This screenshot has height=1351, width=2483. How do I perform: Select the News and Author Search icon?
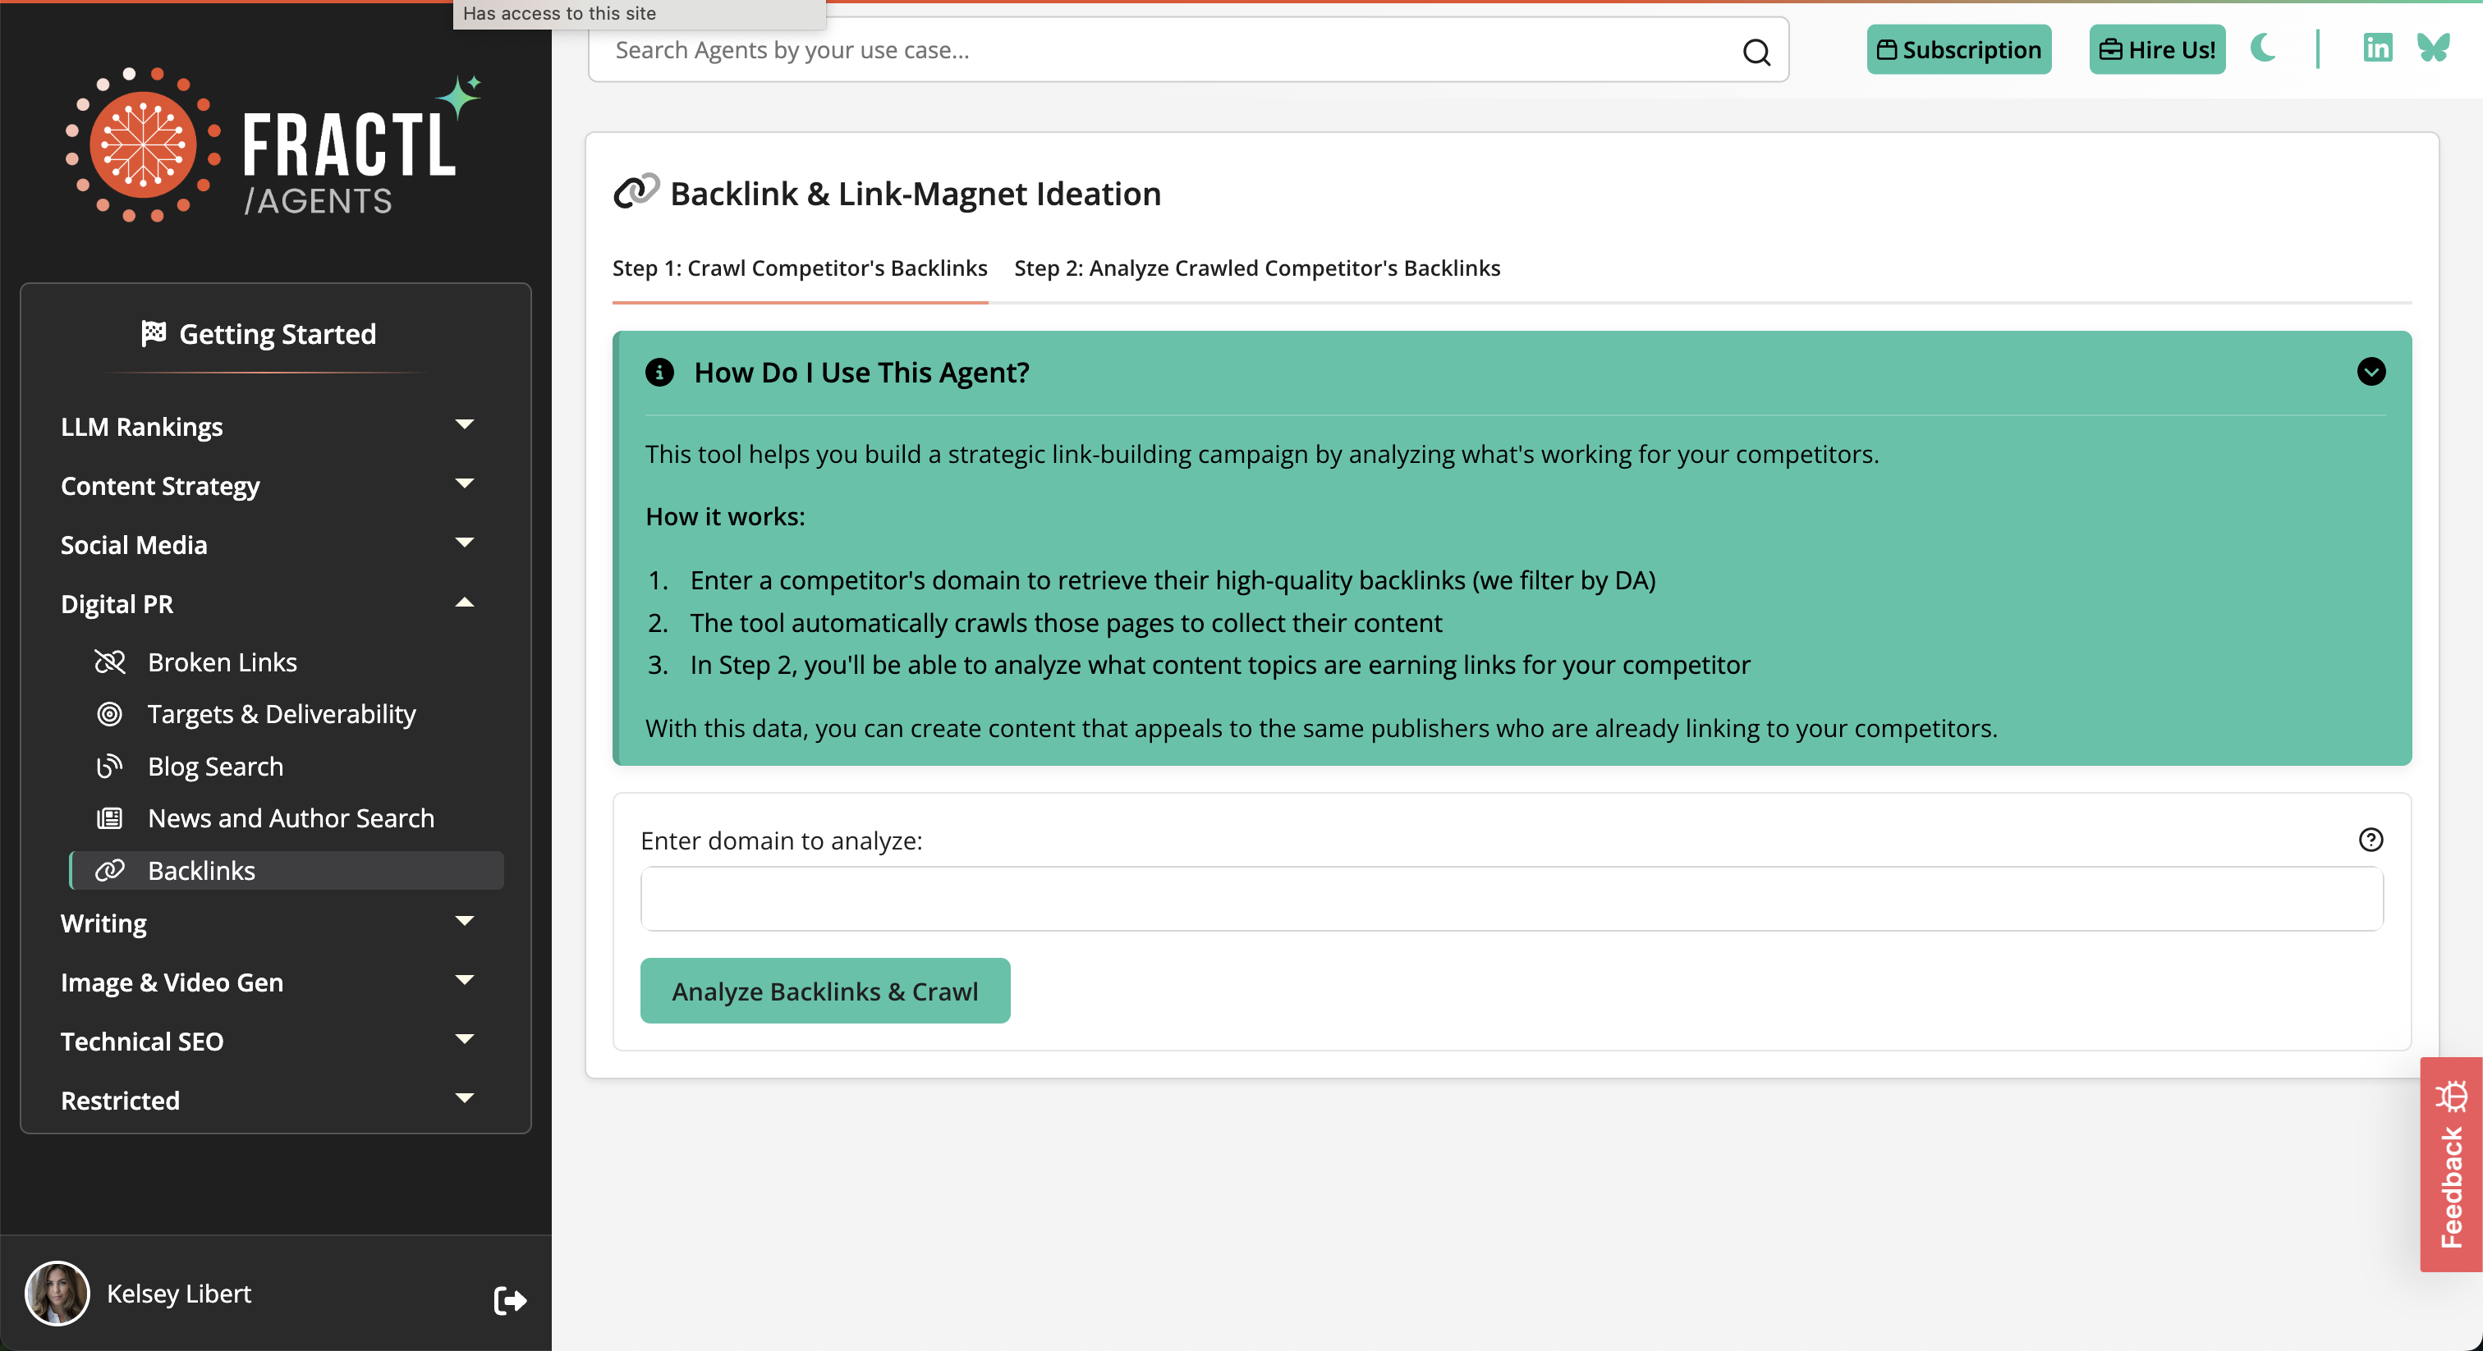click(x=111, y=818)
